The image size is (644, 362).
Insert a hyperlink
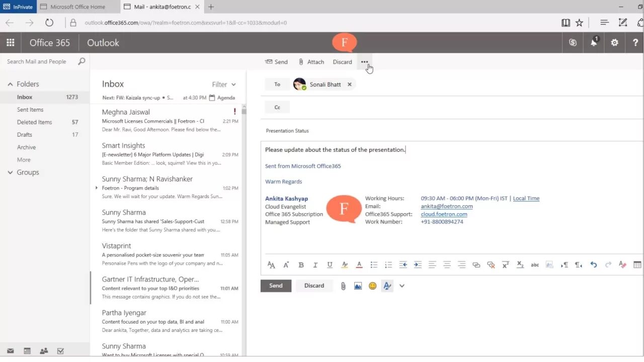point(476,265)
